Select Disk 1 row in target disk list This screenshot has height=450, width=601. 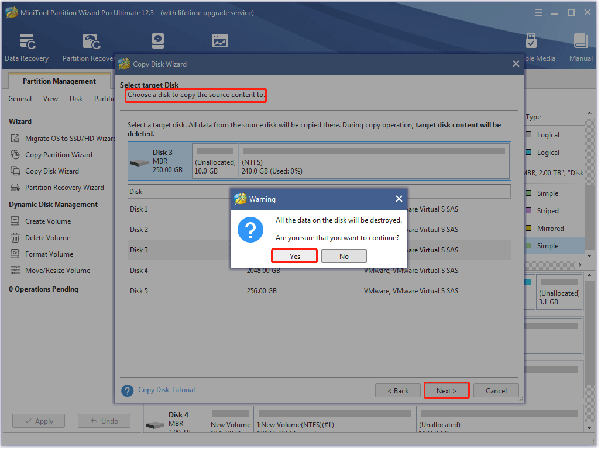(x=321, y=210)
